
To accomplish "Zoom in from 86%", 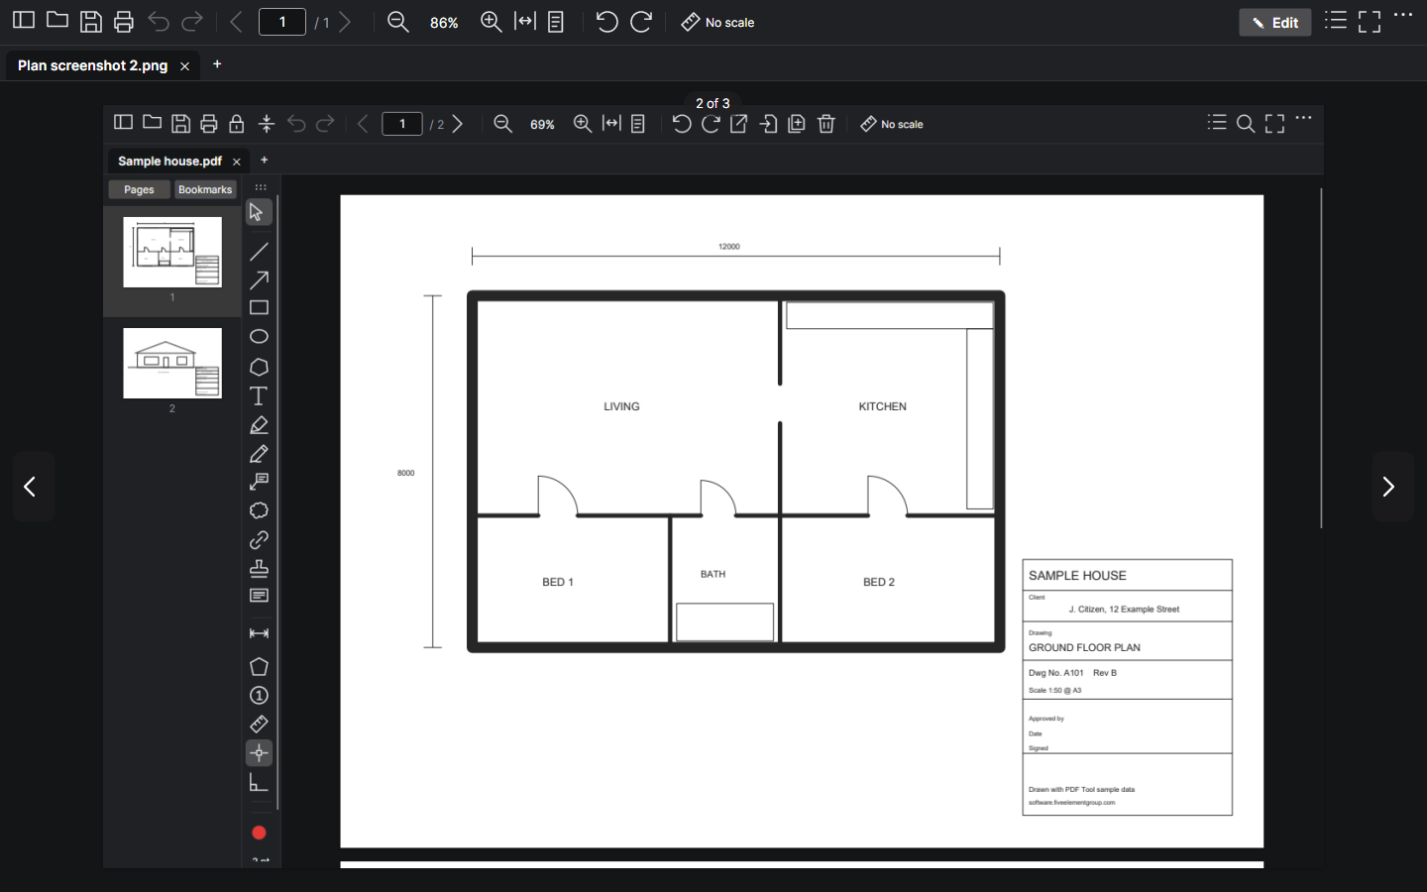I will coord(491,22).
